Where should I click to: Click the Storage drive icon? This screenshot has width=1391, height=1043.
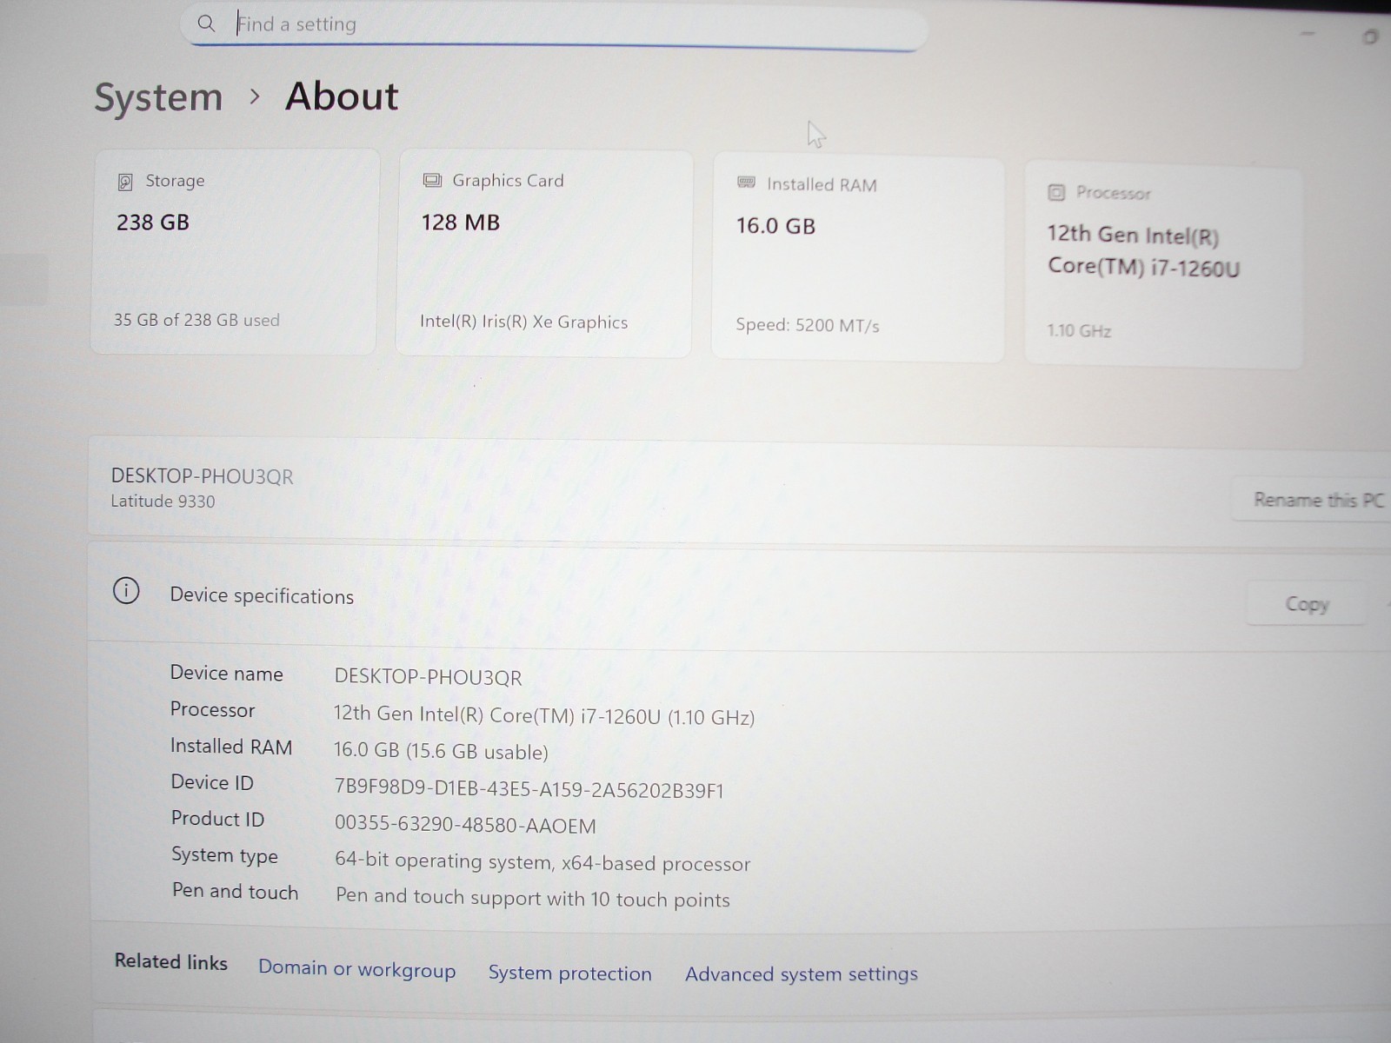(x=125, y=182)
